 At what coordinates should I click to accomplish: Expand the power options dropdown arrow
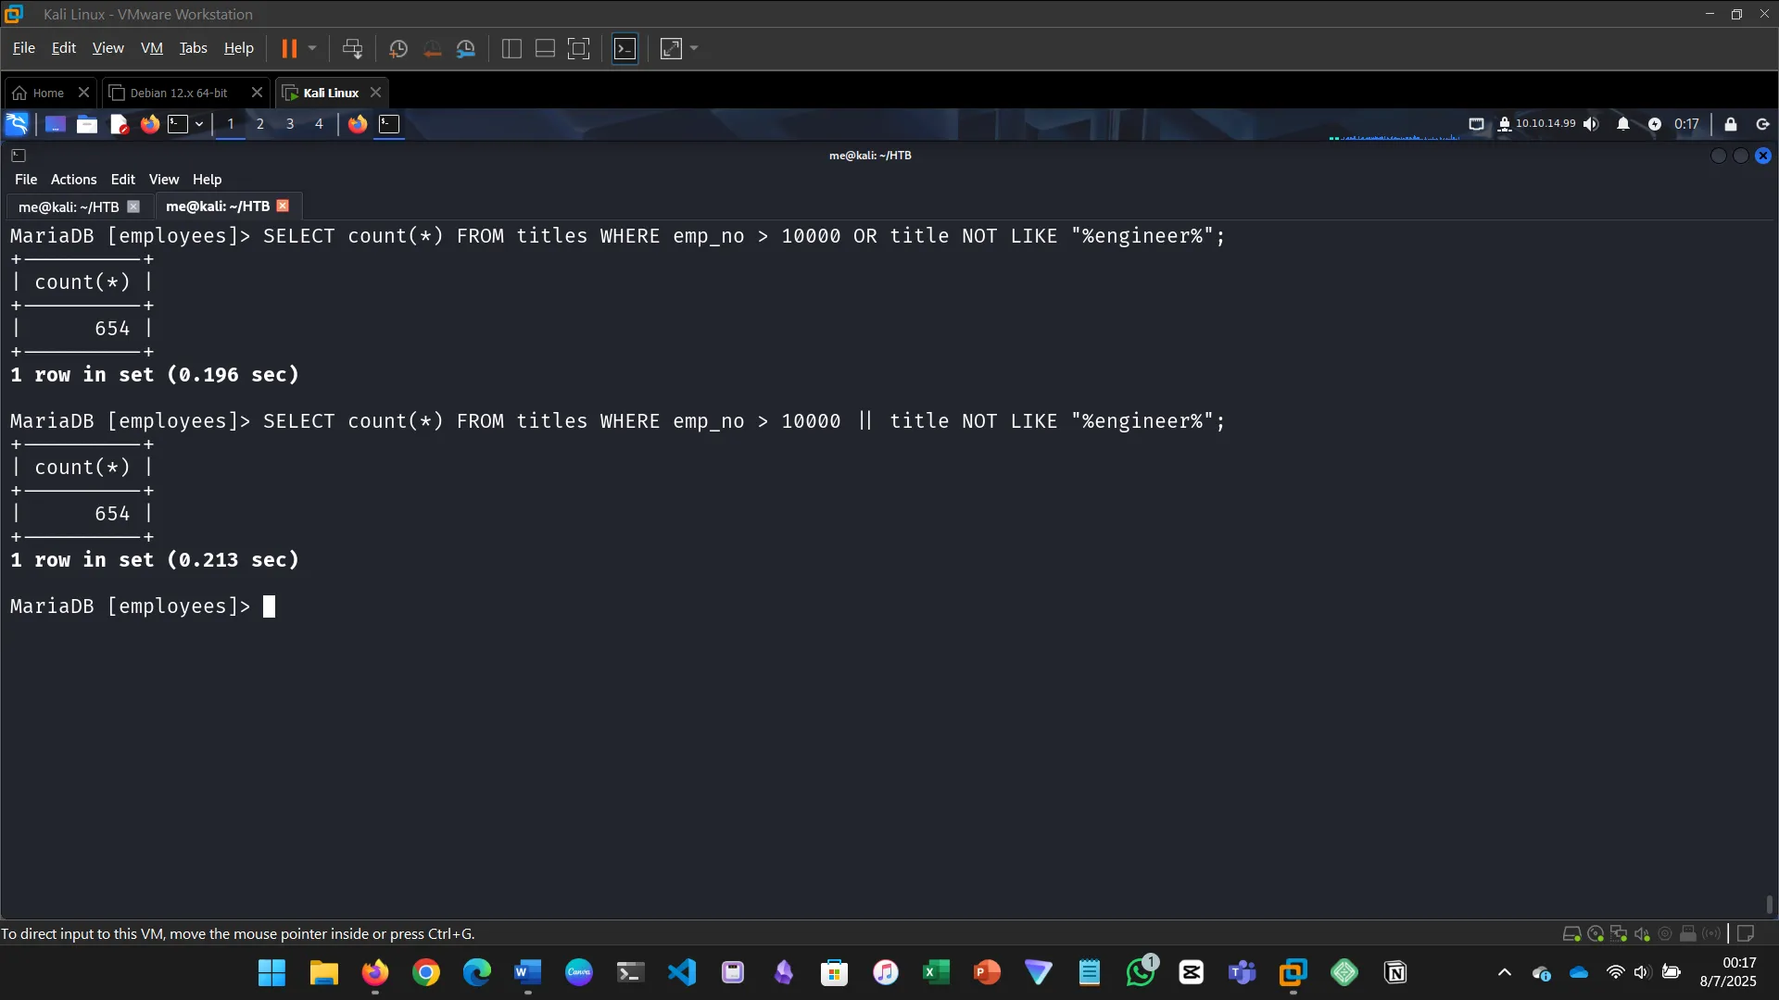[312, 48]
